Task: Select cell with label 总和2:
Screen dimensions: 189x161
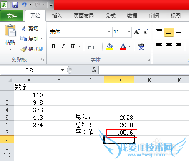Action: (89, 125)
